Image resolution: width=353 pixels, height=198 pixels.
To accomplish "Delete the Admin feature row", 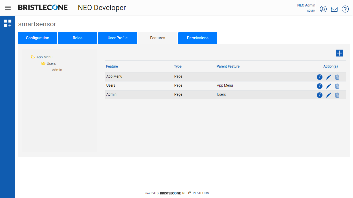I will click(337, 95).
